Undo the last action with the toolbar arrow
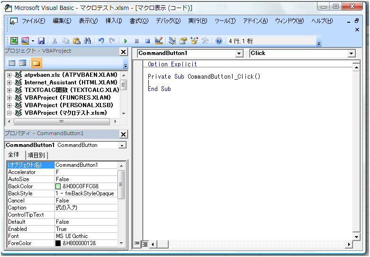 click(101, 41)
